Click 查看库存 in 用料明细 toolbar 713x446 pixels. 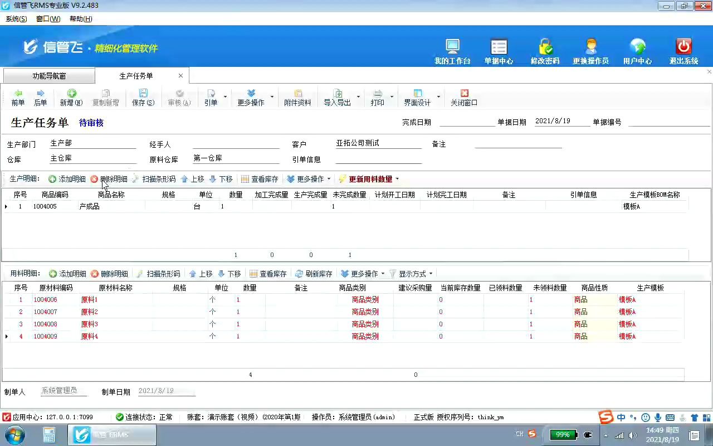click(x=268, y=274)
